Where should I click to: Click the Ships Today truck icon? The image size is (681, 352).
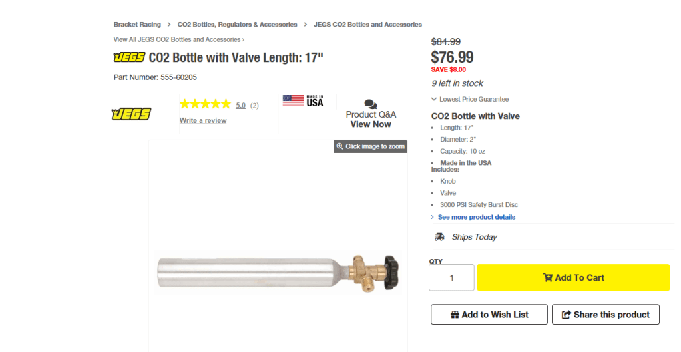(x=440, y=237)
